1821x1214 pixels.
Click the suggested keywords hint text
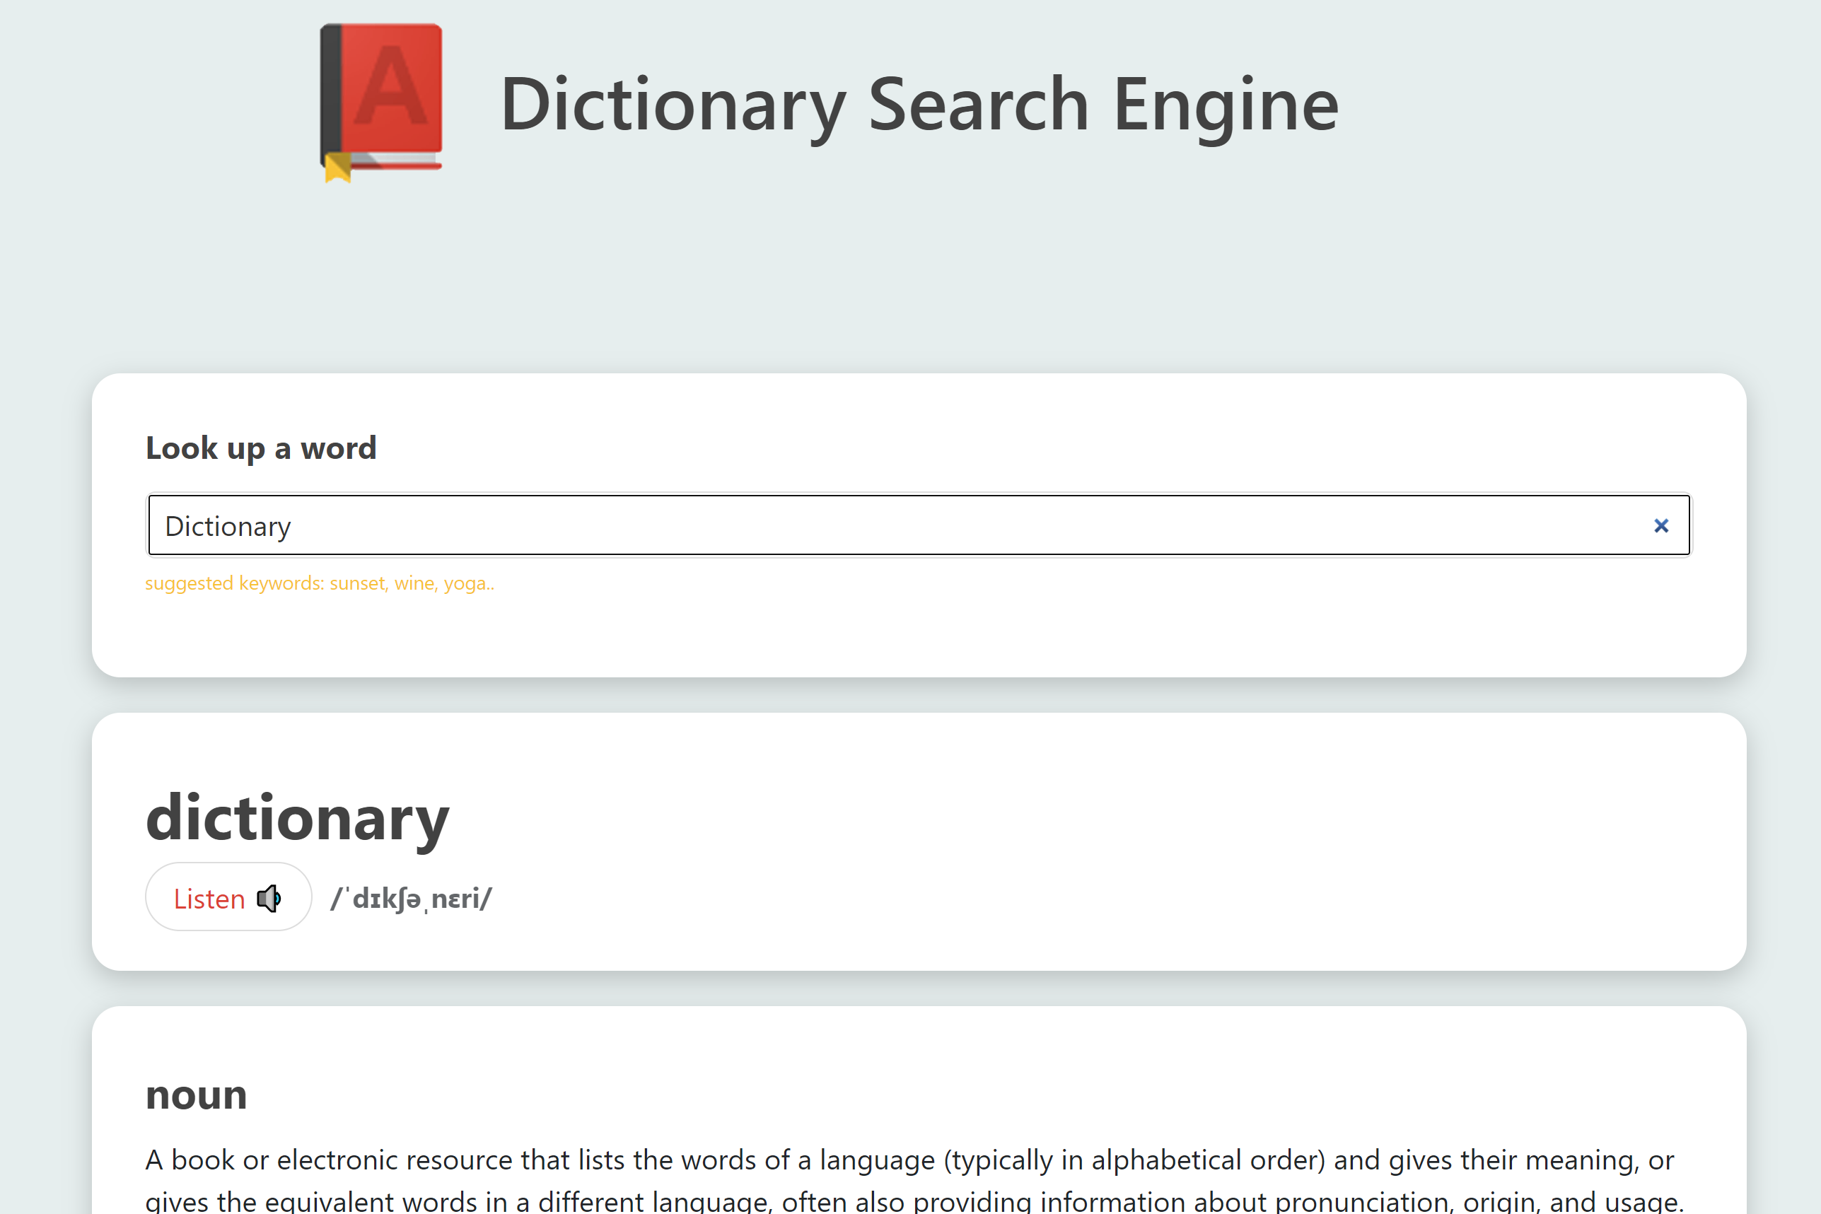320,583
